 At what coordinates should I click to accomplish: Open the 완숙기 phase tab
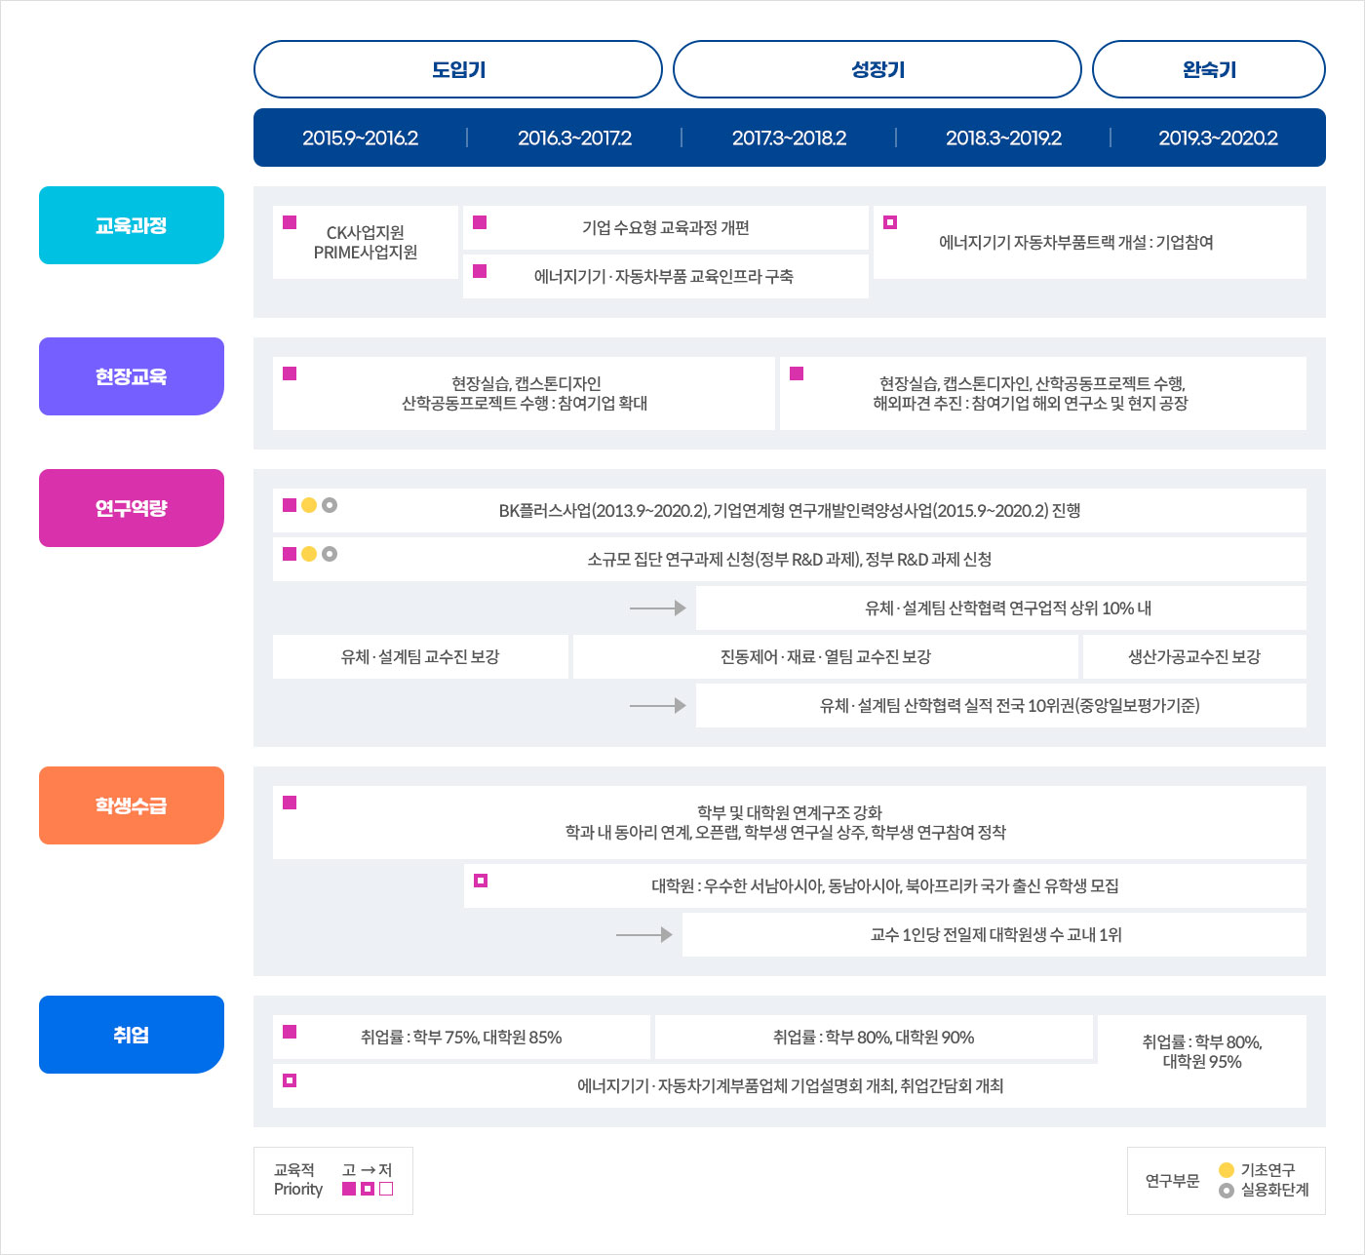(x=1209, y=69)
